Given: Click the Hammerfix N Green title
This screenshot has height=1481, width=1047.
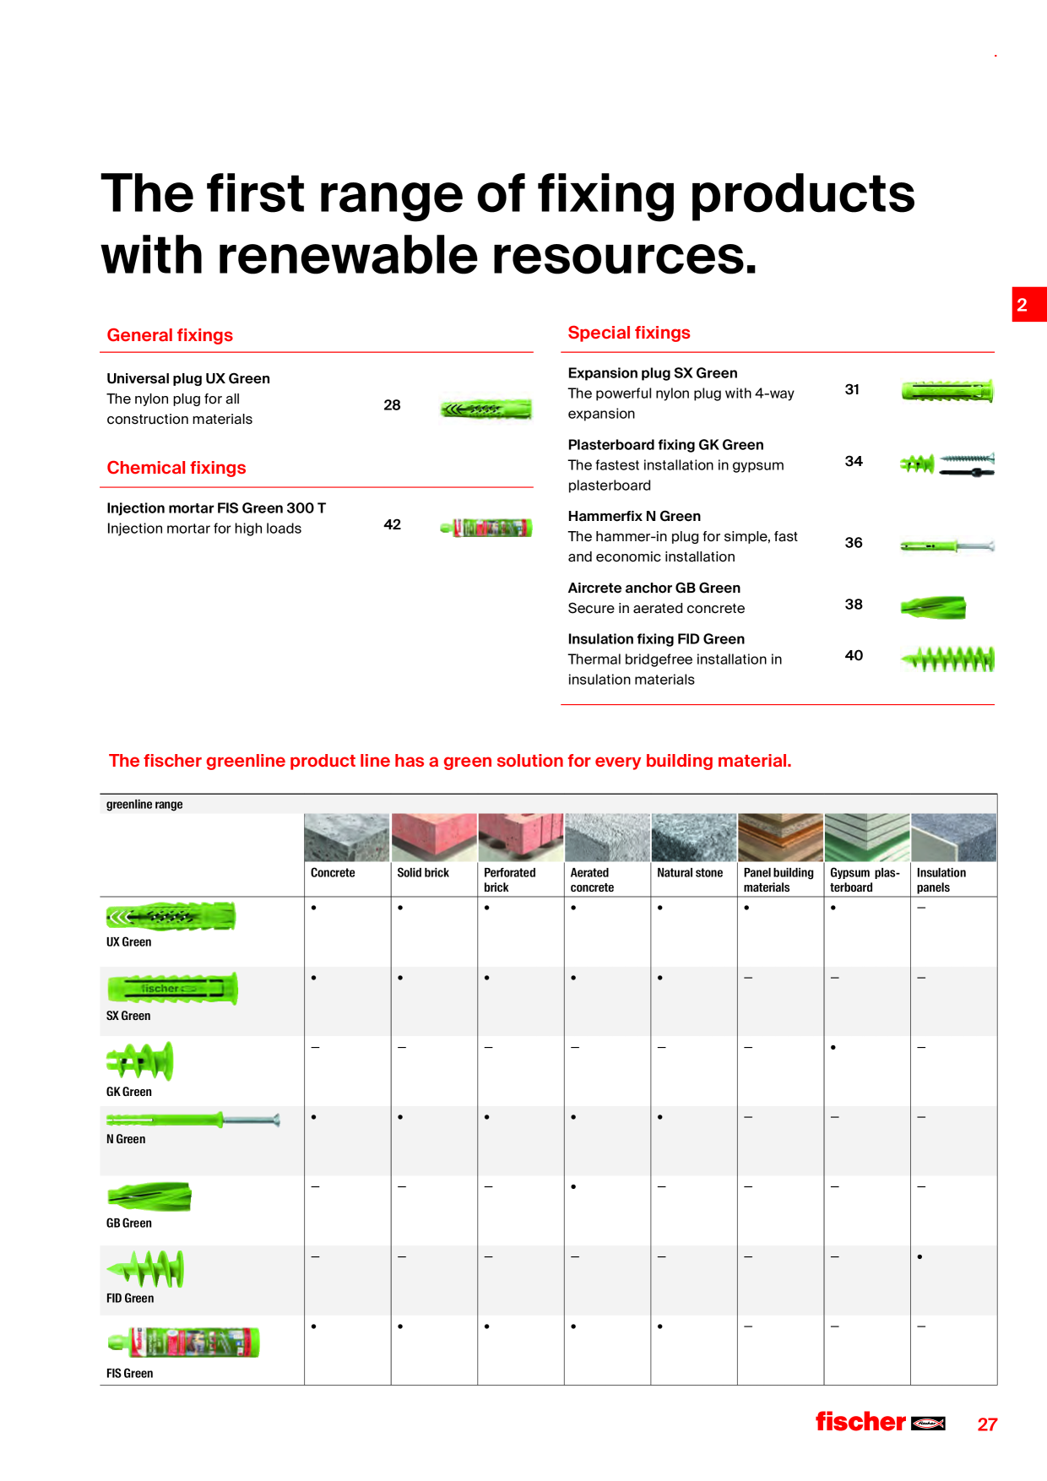Looking at the screenshot, I should point(634,516).
